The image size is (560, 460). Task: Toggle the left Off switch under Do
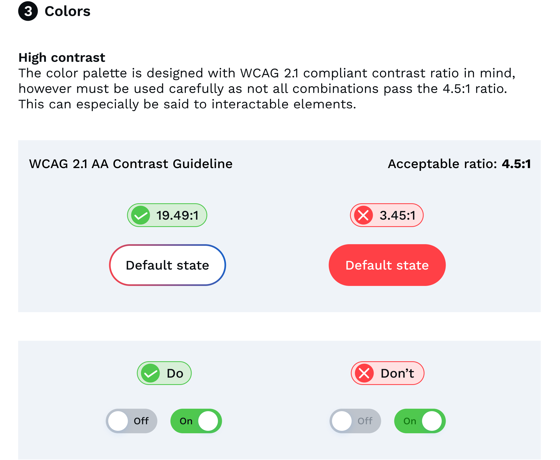132,421
